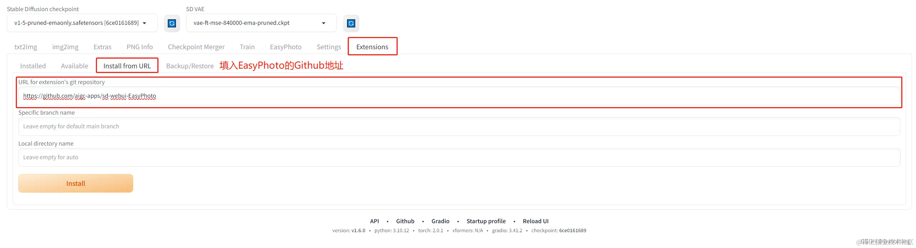Click the version v1.6.0 link
The image size is (916, 248).
click(358, 230)
